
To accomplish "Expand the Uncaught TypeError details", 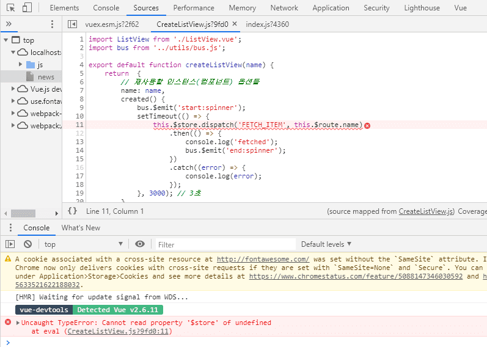I will 18,323.
